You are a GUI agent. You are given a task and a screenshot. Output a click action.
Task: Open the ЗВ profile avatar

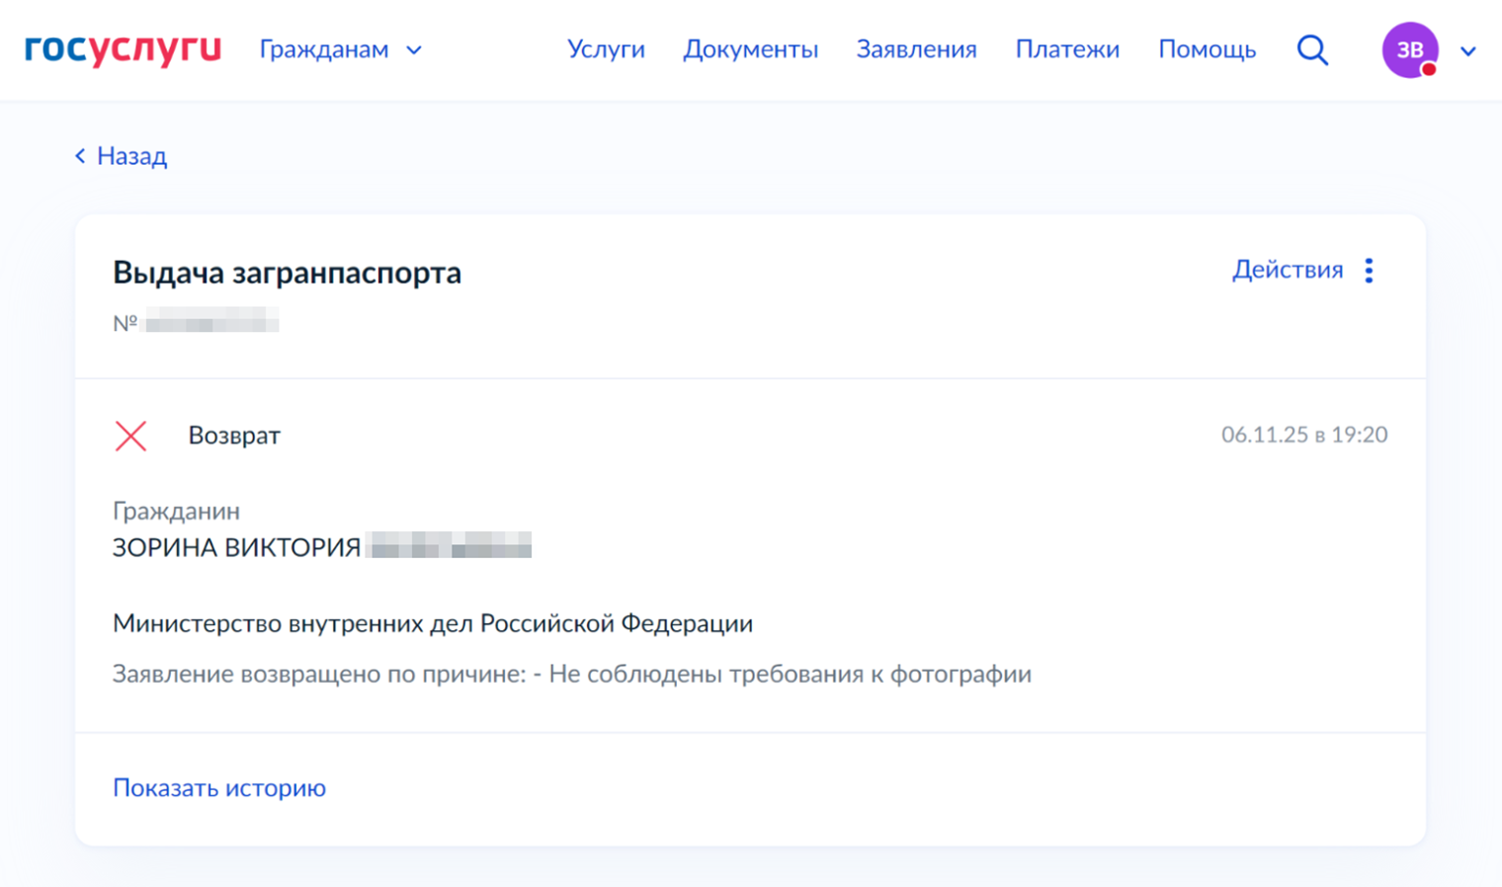[1410, 49]
